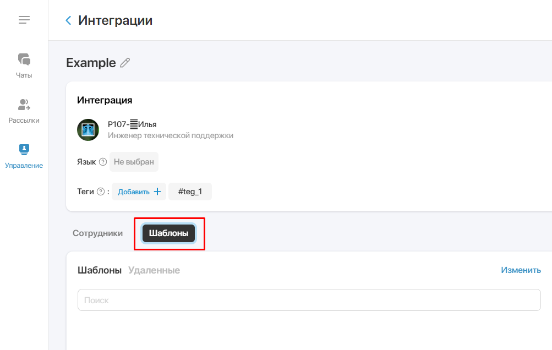Open the Не выбран language dropdown
552x350 pixels.
pos(134,162)
